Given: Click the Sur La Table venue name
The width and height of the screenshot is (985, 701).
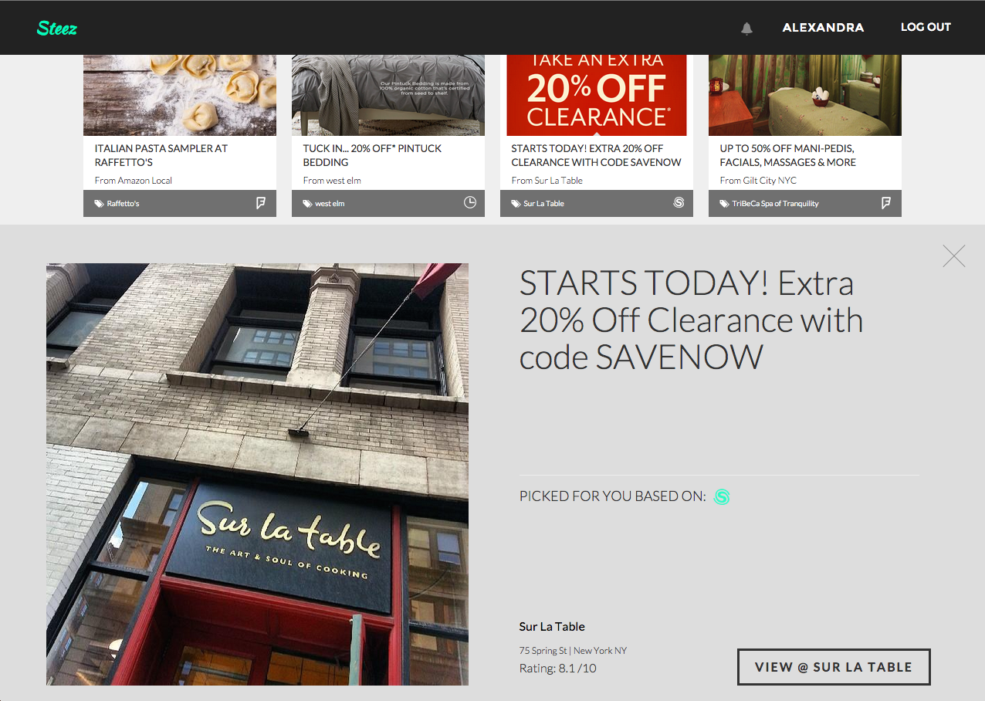Looking at the screenshot, I should [552, 626].
